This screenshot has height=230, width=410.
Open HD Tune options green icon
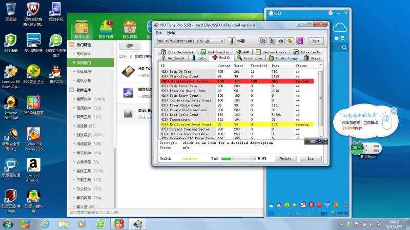click(x=290, y=41)
